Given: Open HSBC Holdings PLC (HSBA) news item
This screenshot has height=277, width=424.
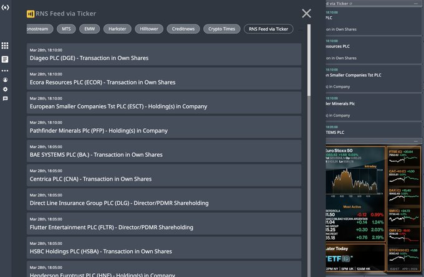Looking at the screenshot, I should click(164, 248).
